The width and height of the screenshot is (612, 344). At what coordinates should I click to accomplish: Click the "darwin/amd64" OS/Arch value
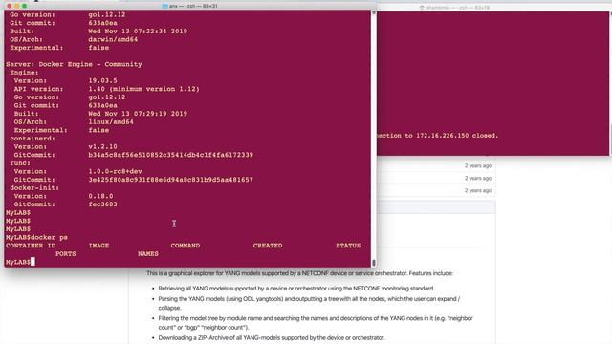pyautogui.click(x=113, y=39)
